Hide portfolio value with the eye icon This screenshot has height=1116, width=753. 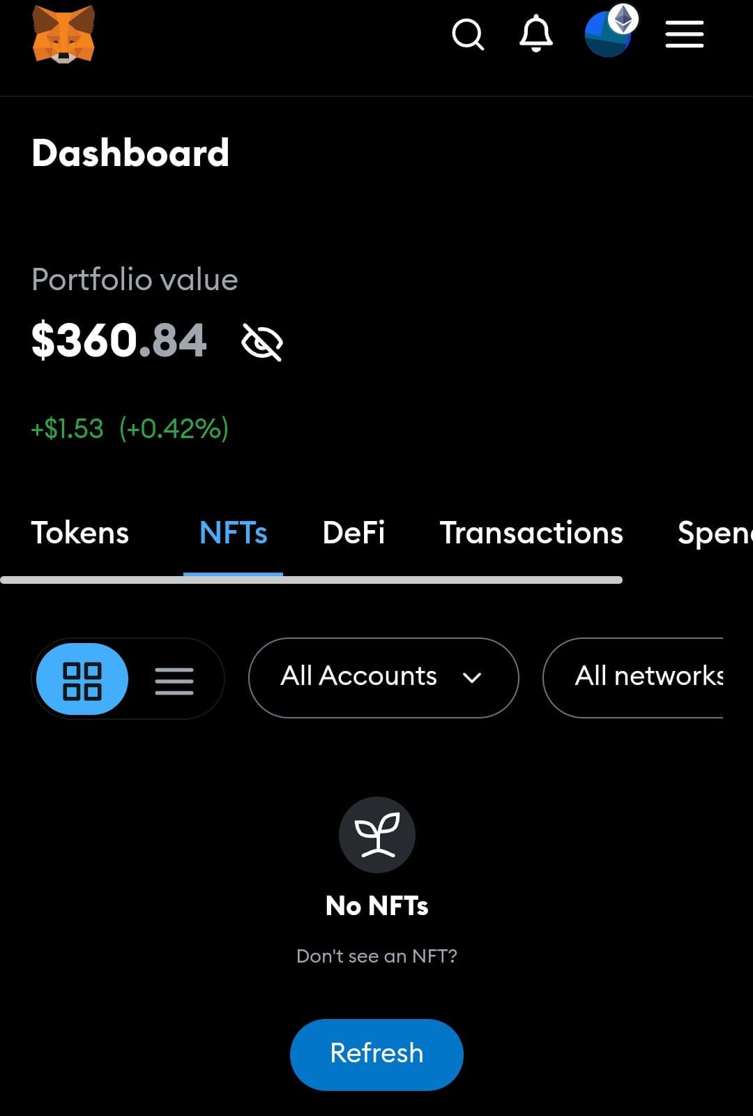pos(261,342)
